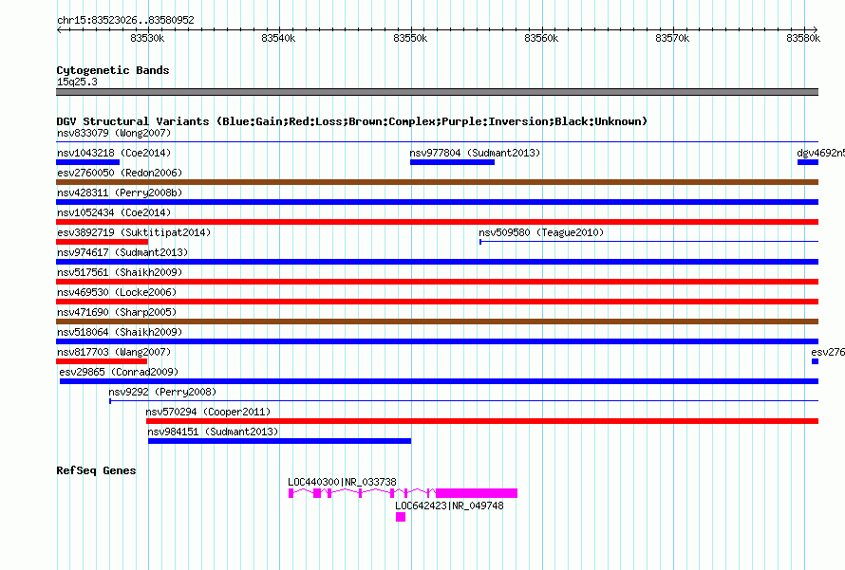Click the large last exon of LOC440300

click(x=477, y=493)
